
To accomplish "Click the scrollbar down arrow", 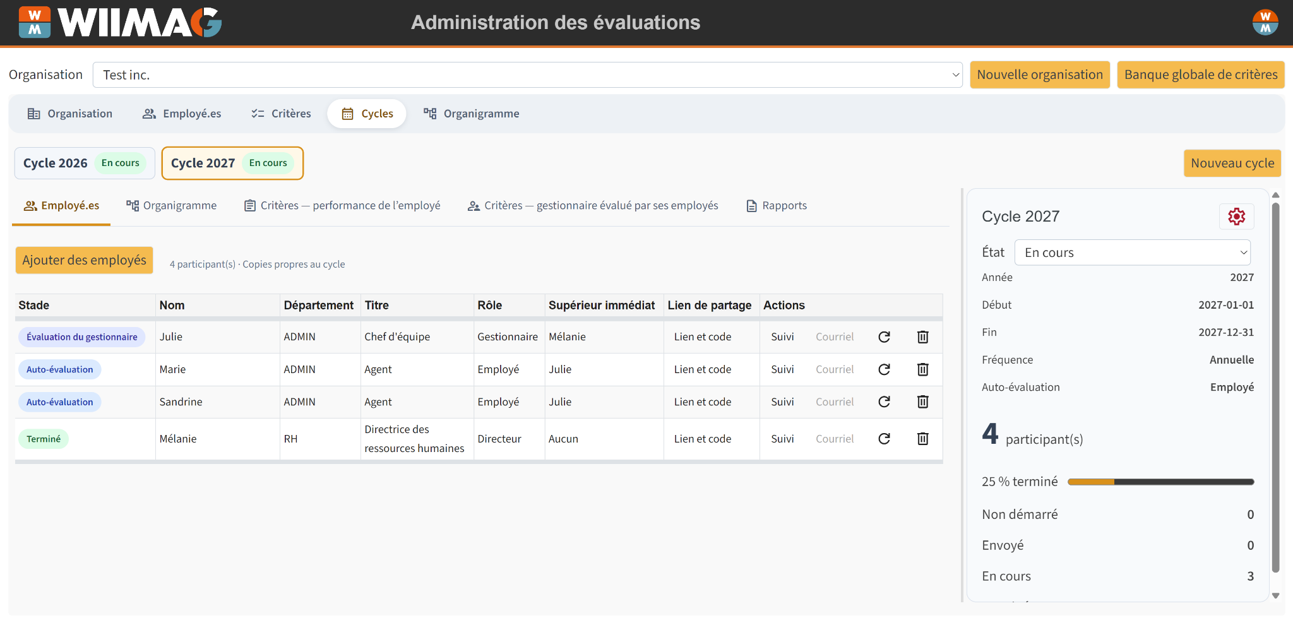I will (x=1275, y=596).
